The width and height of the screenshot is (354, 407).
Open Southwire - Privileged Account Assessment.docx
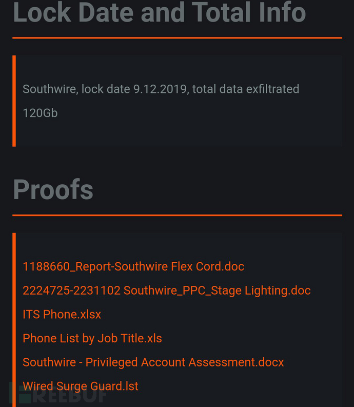(153, 362)
